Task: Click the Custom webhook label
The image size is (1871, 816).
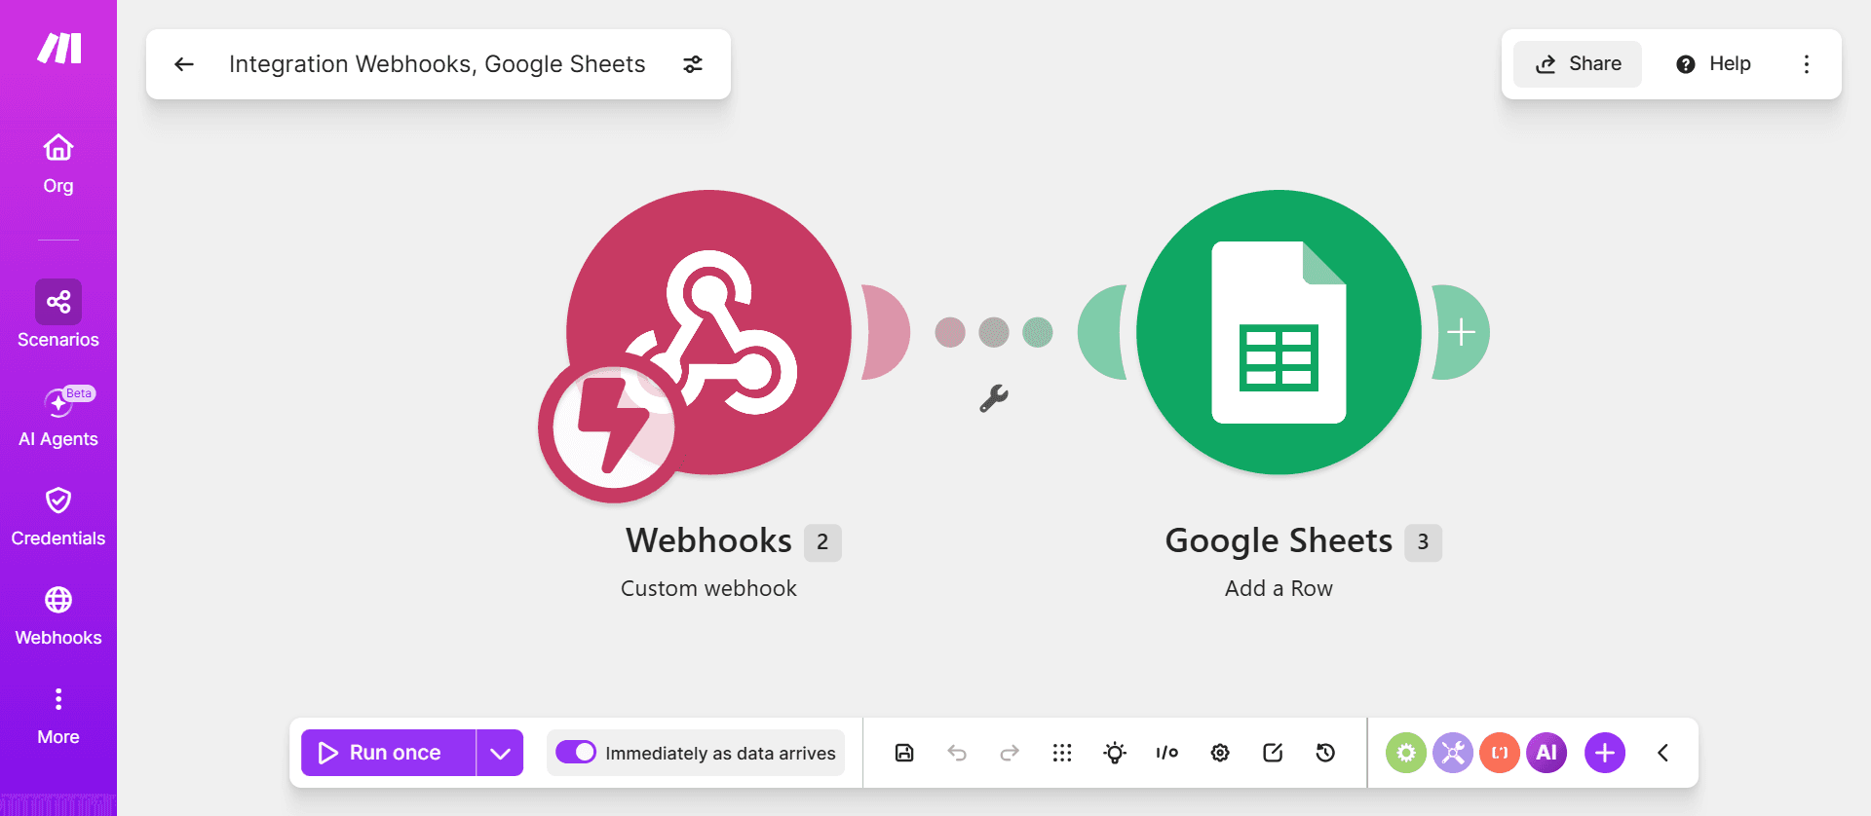Action: (x=708, y=588)
